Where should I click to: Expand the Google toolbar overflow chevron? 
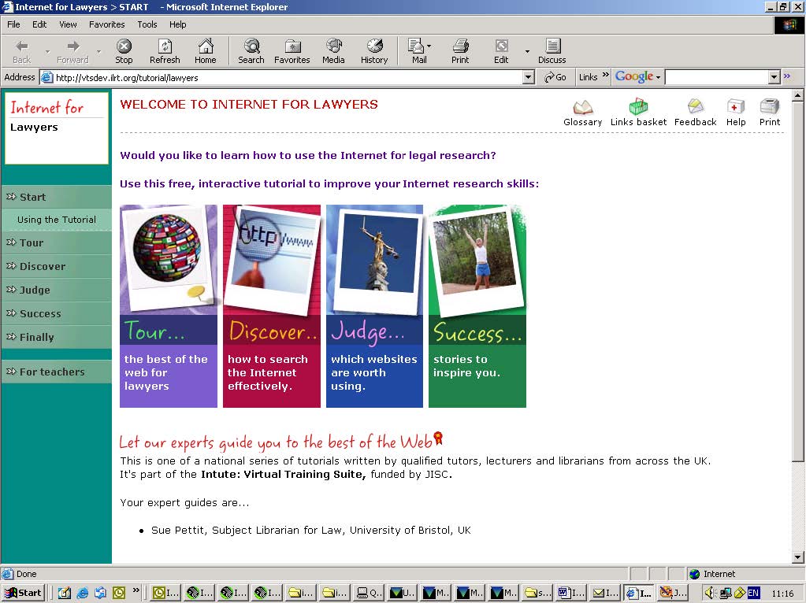(786, 76)
